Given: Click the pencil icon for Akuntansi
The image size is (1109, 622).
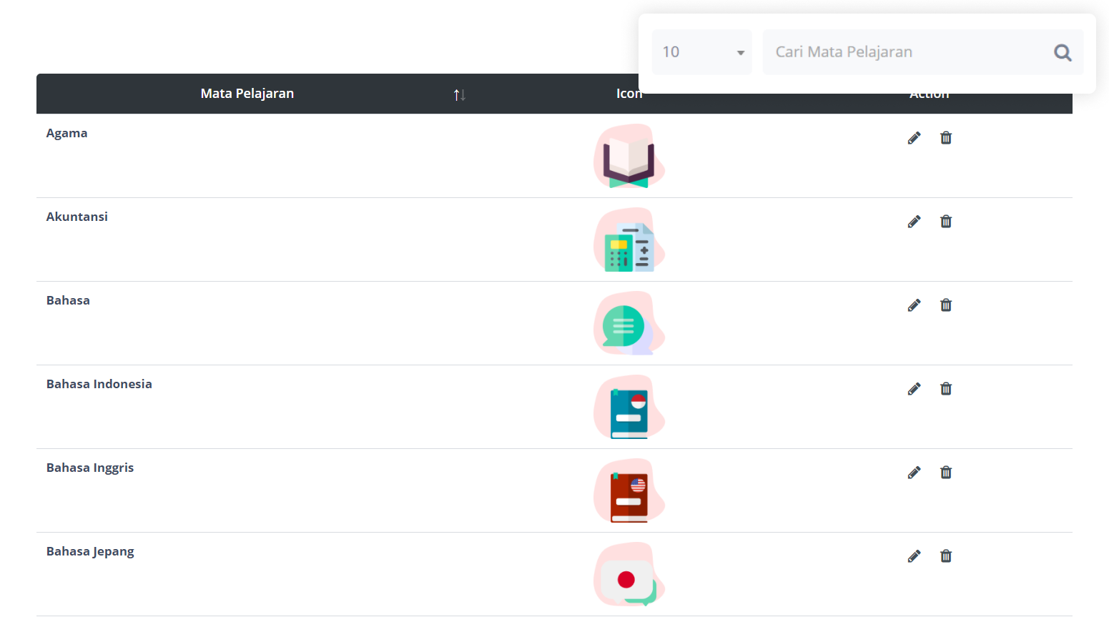Looking at the screenshot, I should tap(914, 222).
